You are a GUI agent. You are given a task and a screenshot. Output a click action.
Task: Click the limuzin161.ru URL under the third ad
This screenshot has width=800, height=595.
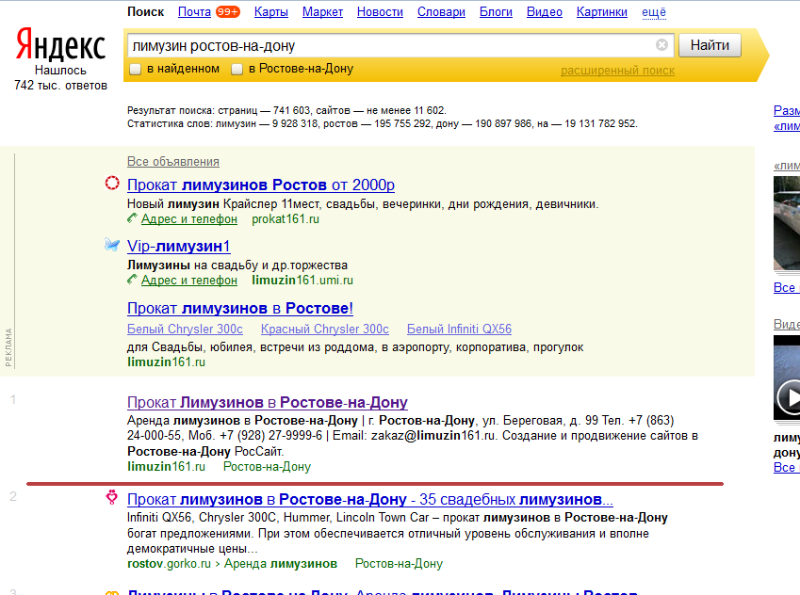point(166,362)
